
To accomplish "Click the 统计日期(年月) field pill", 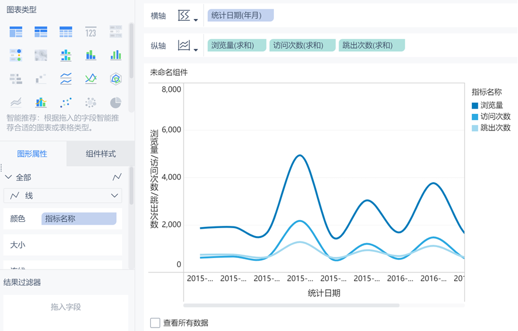I will coord(241,16).
